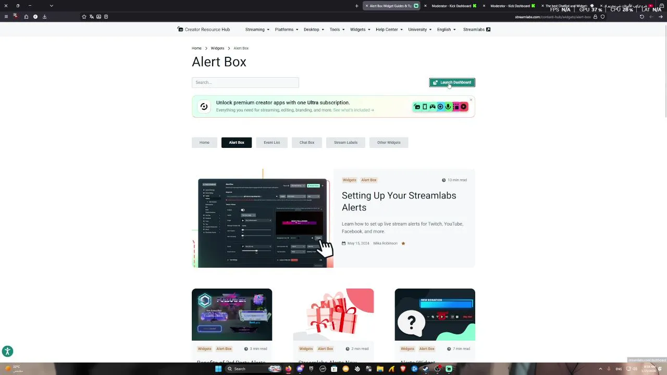This screenshot has height=375, width=667.
Task: Switch to the first Moderator - Kick Dashboard tab
Action: click(x=451, y=6)
